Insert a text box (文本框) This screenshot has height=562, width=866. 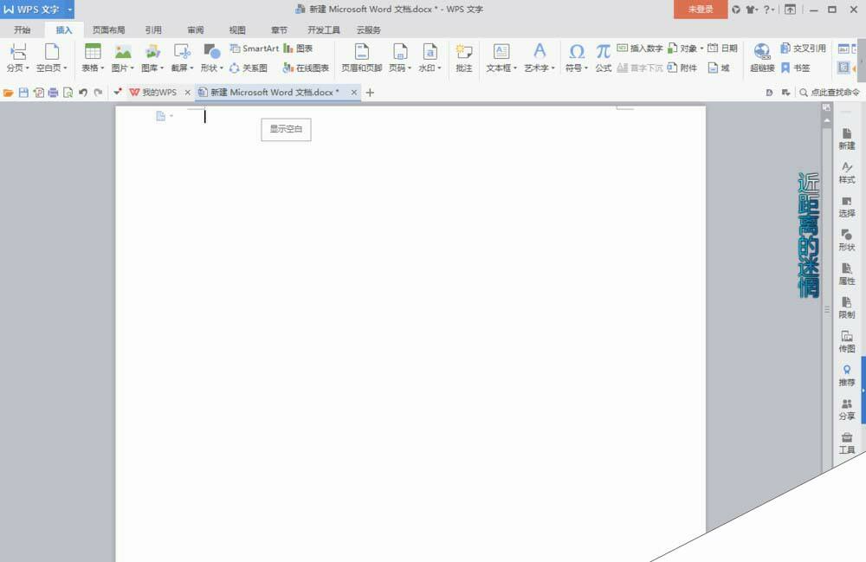coord(501,57)
